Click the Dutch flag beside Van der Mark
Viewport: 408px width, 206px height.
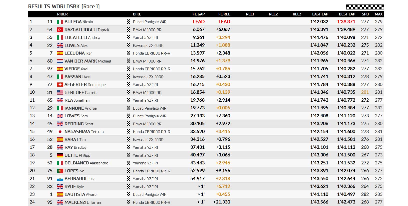[60, 61]
